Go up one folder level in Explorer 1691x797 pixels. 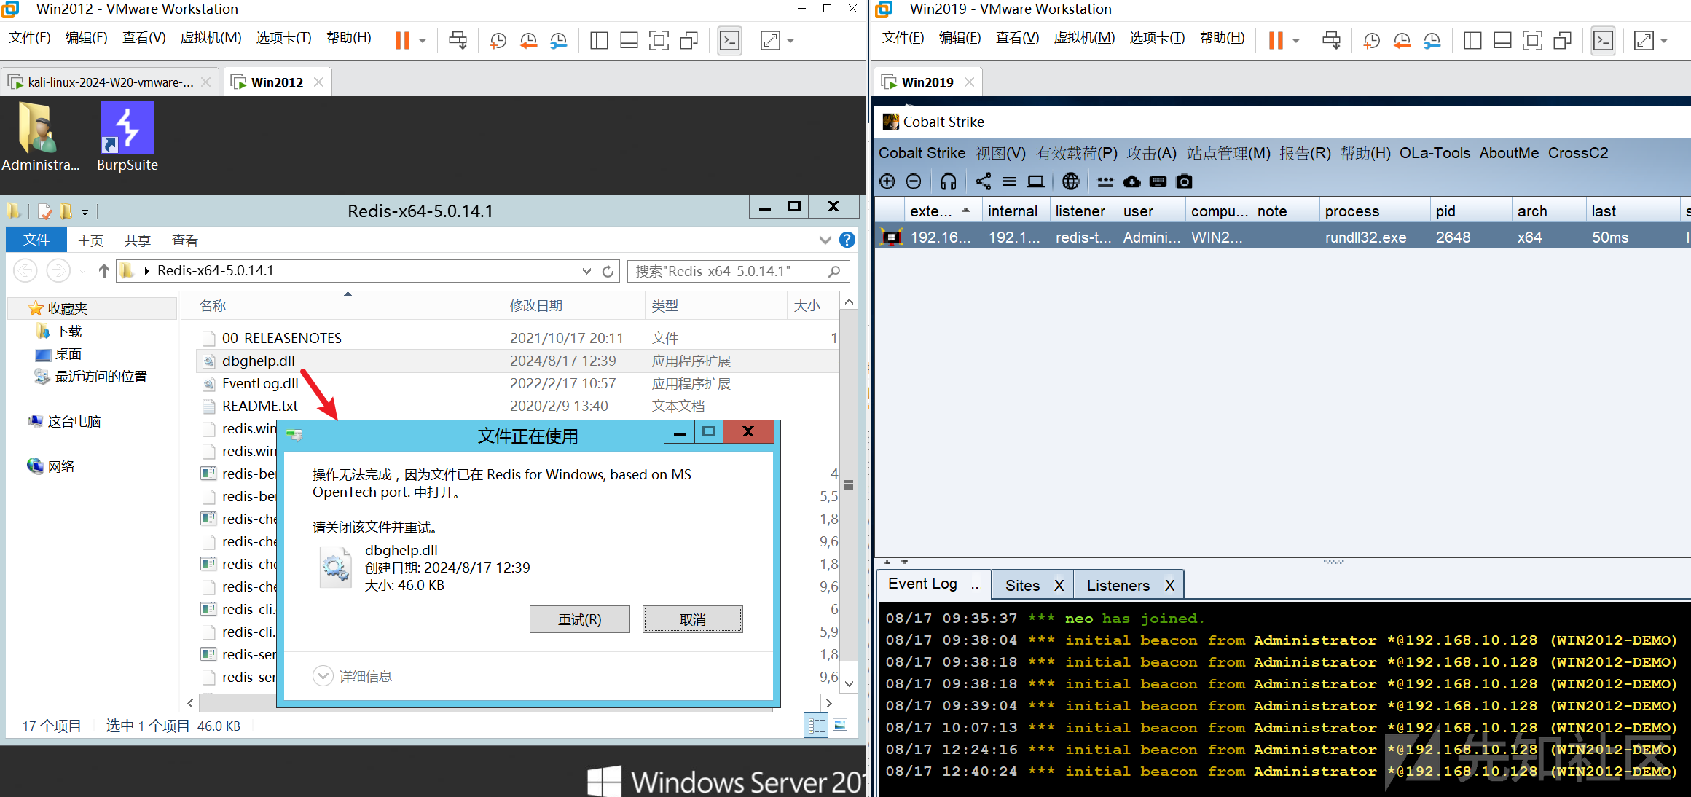pyautogui.click(x=103, y=271)
